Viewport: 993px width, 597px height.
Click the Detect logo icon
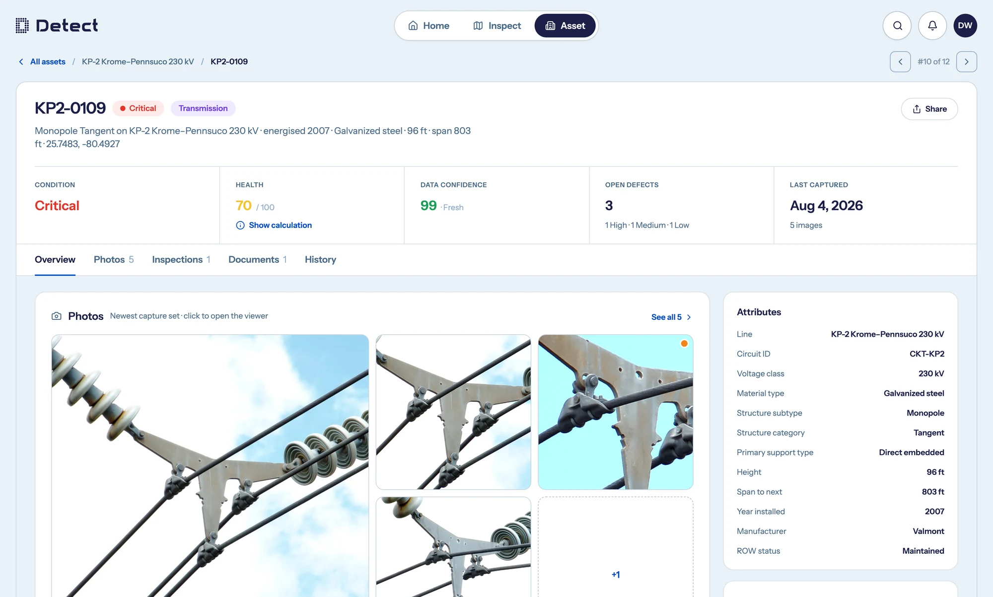(x=22, y=25)
